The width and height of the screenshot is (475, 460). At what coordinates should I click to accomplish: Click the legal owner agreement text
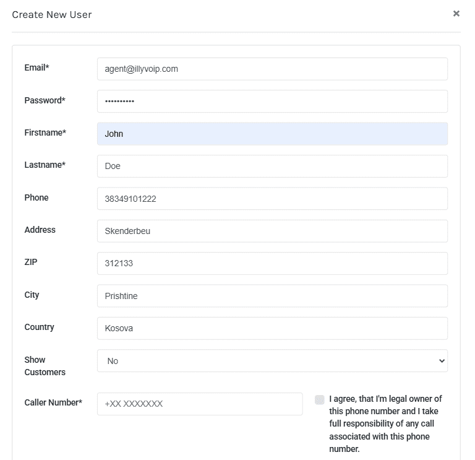[x=385, y=423]
